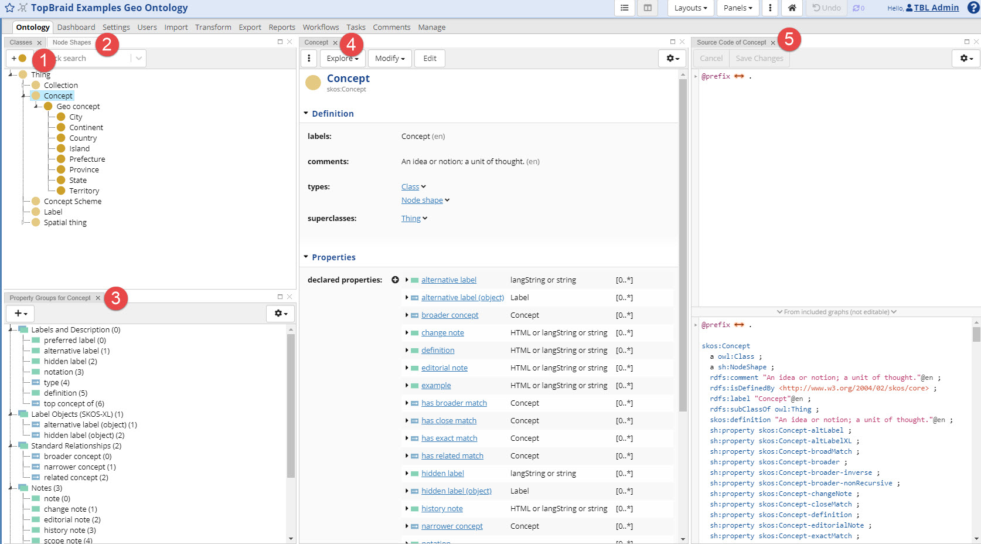Viewport: 981px width, 544px height.
Task: Open the Explore dropdown
Action: (x=342, y=58)
